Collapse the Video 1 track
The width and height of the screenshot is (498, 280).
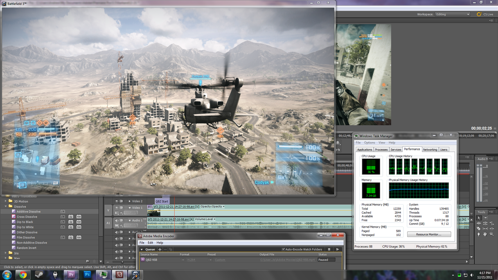[130, 208]
